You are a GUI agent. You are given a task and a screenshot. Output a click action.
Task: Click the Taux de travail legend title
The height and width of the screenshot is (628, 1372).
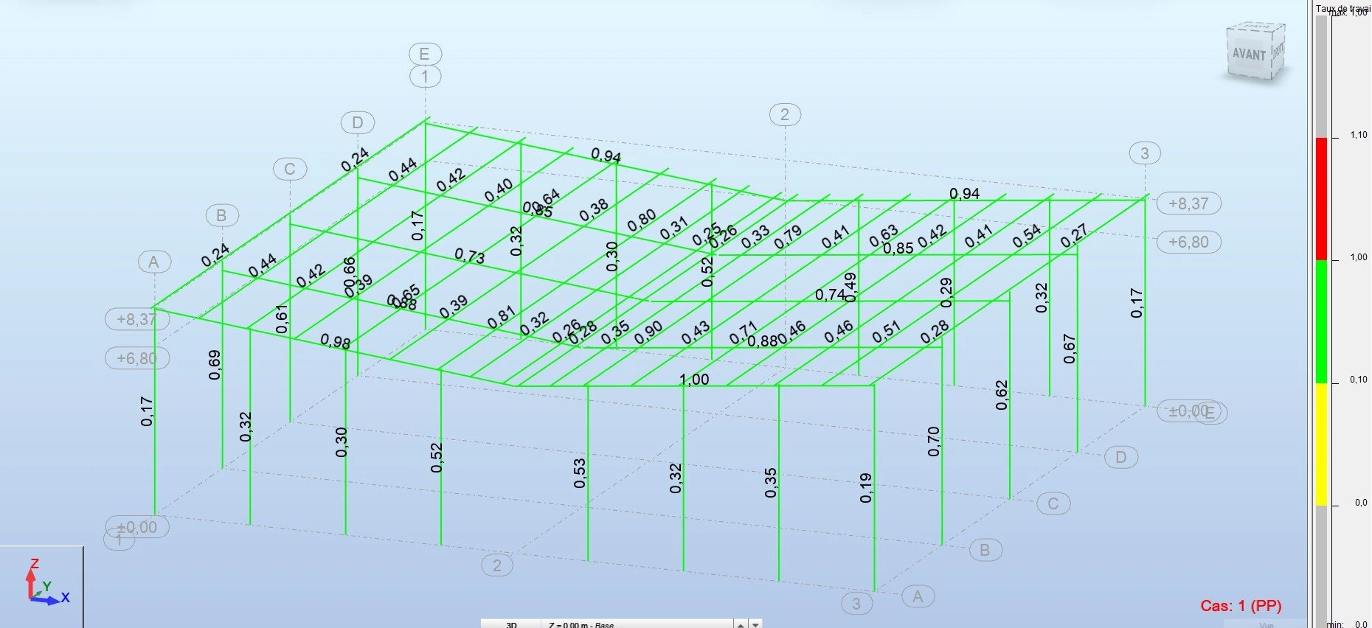1342,8
